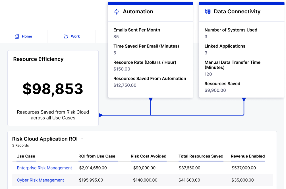The width and height of the screenshot is (286, 189).
Task: Sort by Risk Cost Avoided column
Action: [148, 156]
